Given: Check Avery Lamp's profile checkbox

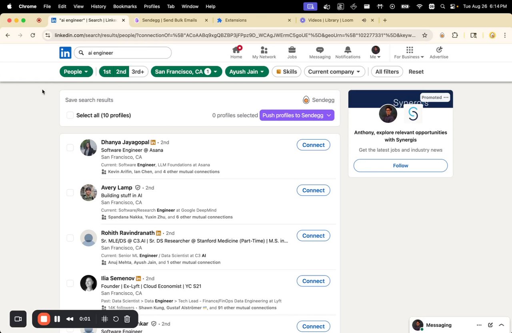Looking at the screenshot, I should pos(70,193).
